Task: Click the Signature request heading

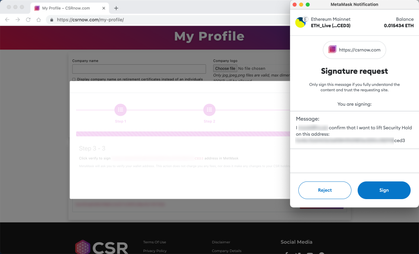Action: tap(354, 71)
